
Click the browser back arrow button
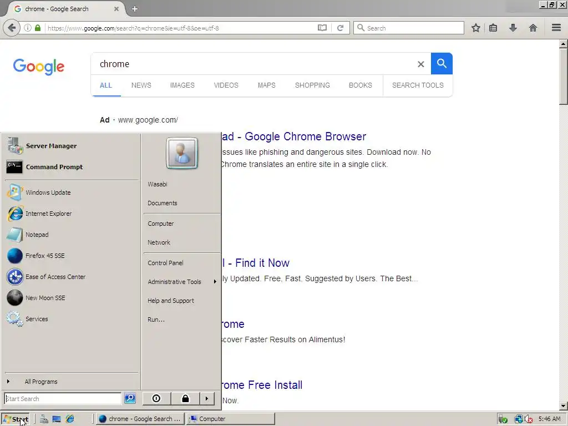click(x=12, y=28)
